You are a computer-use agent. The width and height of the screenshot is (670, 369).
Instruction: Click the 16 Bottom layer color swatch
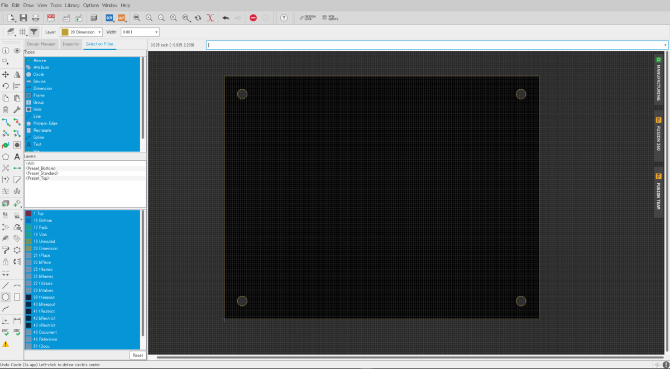point(29,221)
